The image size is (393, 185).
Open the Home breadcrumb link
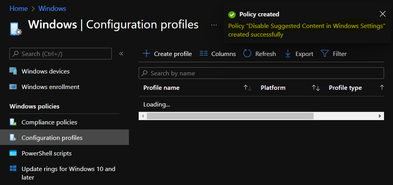[x=19, y=9]
